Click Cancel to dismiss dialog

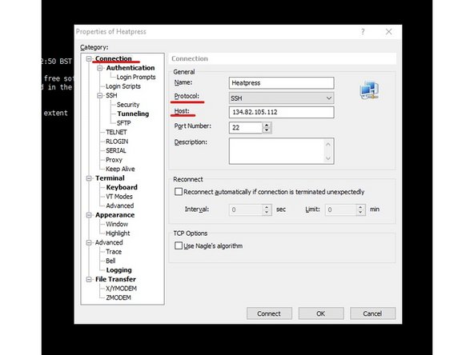(x=372, y=313)
